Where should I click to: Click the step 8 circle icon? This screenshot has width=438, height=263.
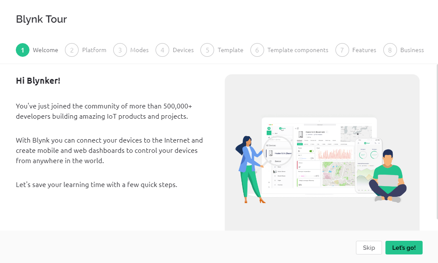pyautogui.click(x=390, y=50)
